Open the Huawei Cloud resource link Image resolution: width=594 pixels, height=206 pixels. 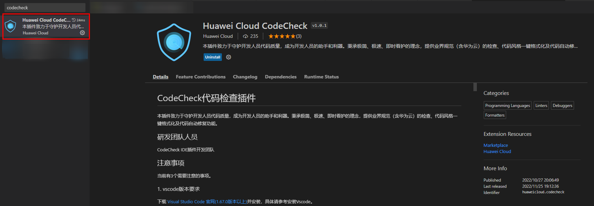497,151
